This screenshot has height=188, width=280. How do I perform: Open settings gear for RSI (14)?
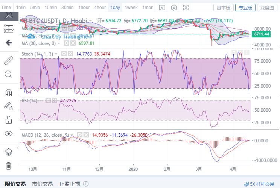[x=48, y=100]
